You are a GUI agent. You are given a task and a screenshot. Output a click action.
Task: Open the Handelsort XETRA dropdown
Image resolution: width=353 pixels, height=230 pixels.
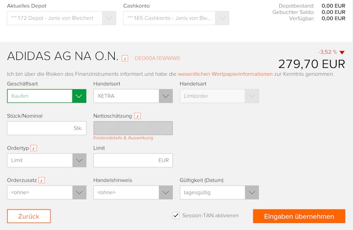pyautogui.click(x=133, y=96)
